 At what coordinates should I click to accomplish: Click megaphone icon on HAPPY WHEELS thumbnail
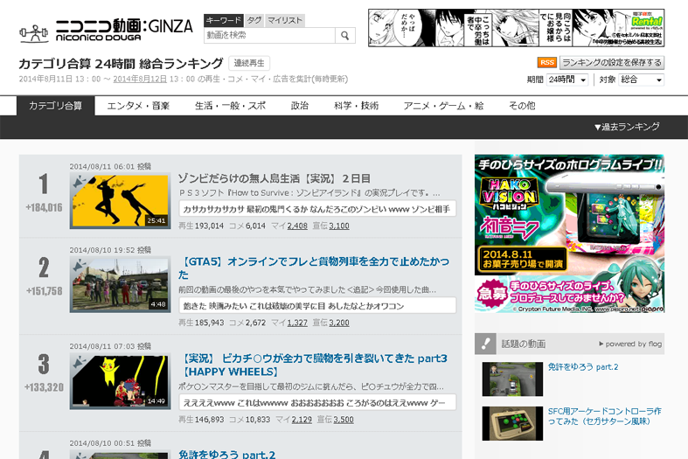coord(80,362)
